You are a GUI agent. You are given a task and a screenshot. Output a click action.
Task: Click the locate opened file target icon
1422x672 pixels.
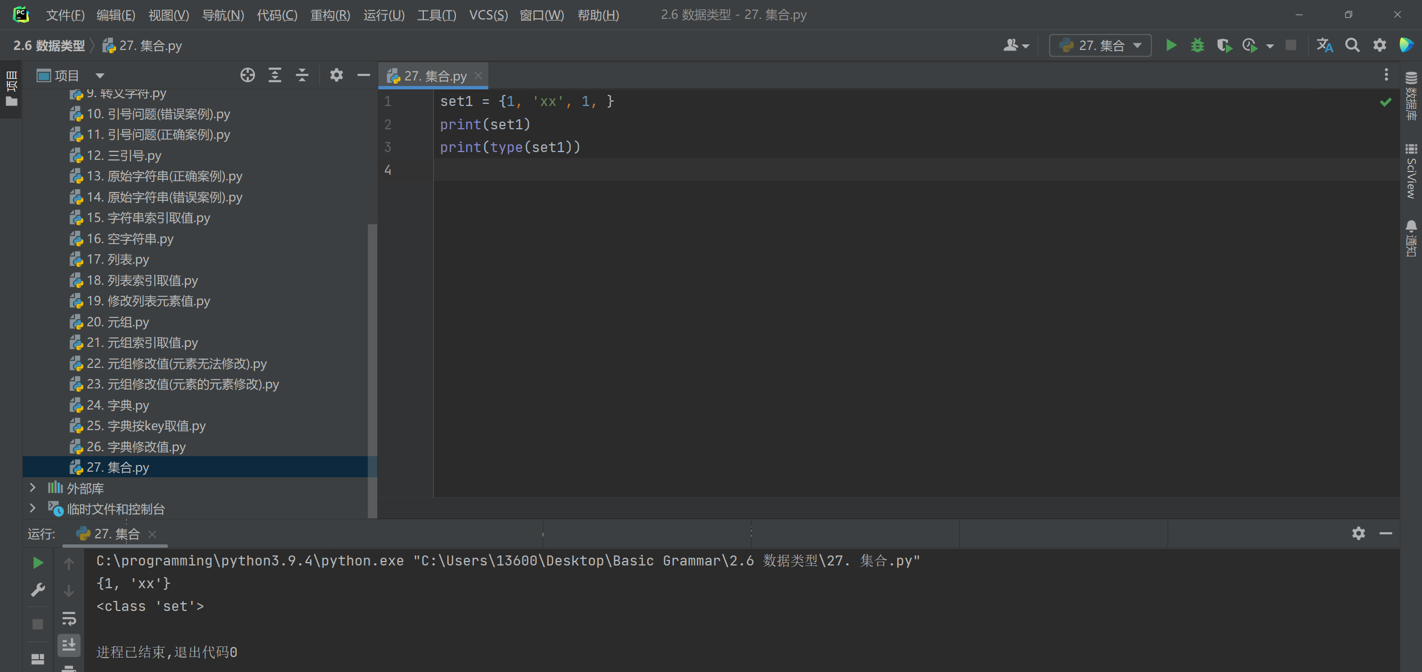248,75
